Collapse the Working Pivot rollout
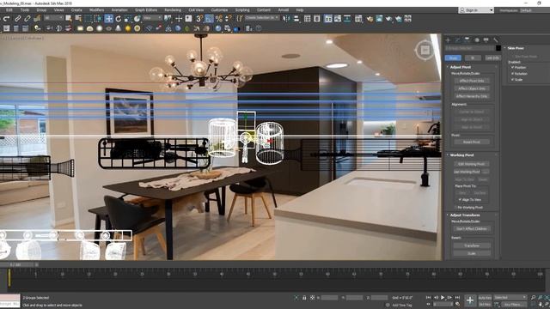Screen dimensions: 550x309 (461, 154)
